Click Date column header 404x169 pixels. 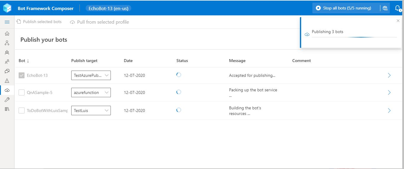128,61
